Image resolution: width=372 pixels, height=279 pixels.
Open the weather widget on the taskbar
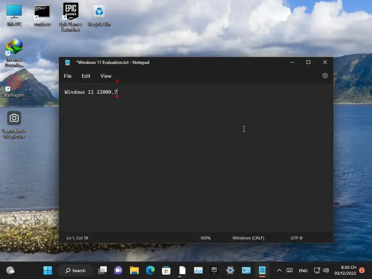[x=10, y=270]
